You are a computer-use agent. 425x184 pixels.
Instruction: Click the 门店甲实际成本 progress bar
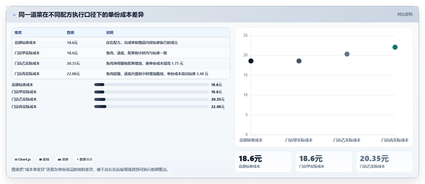pos(151,92)
